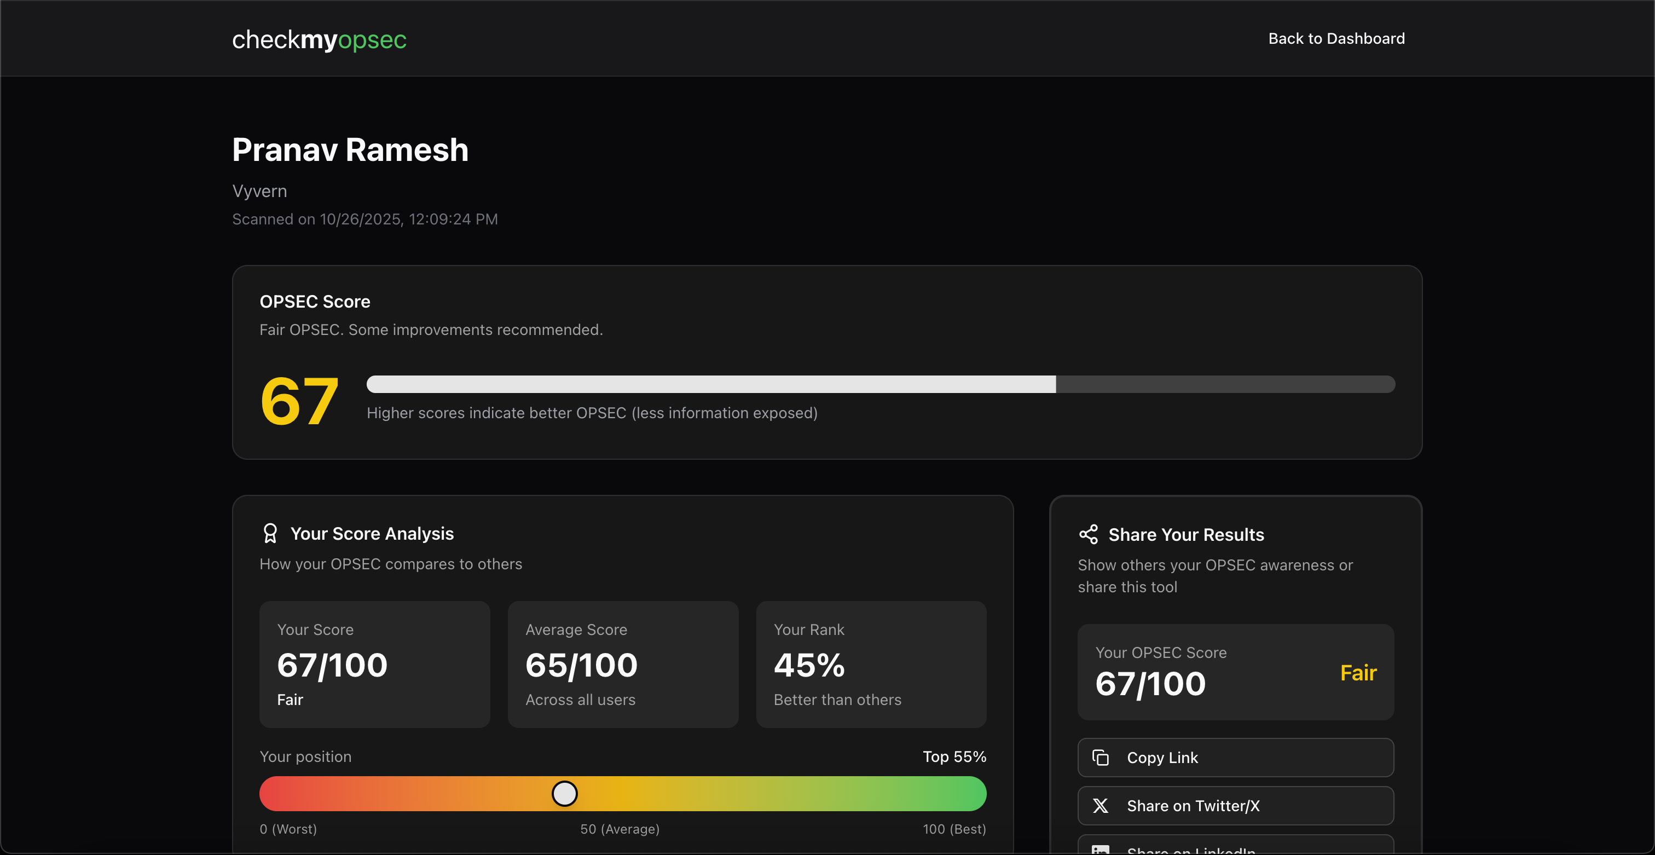Viewport: 1655px width, 855px height.
Task: Open the checkmyopsec home logo
Action: pos(319,39)
